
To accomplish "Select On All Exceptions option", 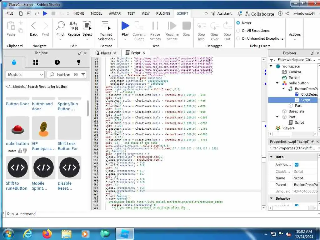I will point(238,31).
